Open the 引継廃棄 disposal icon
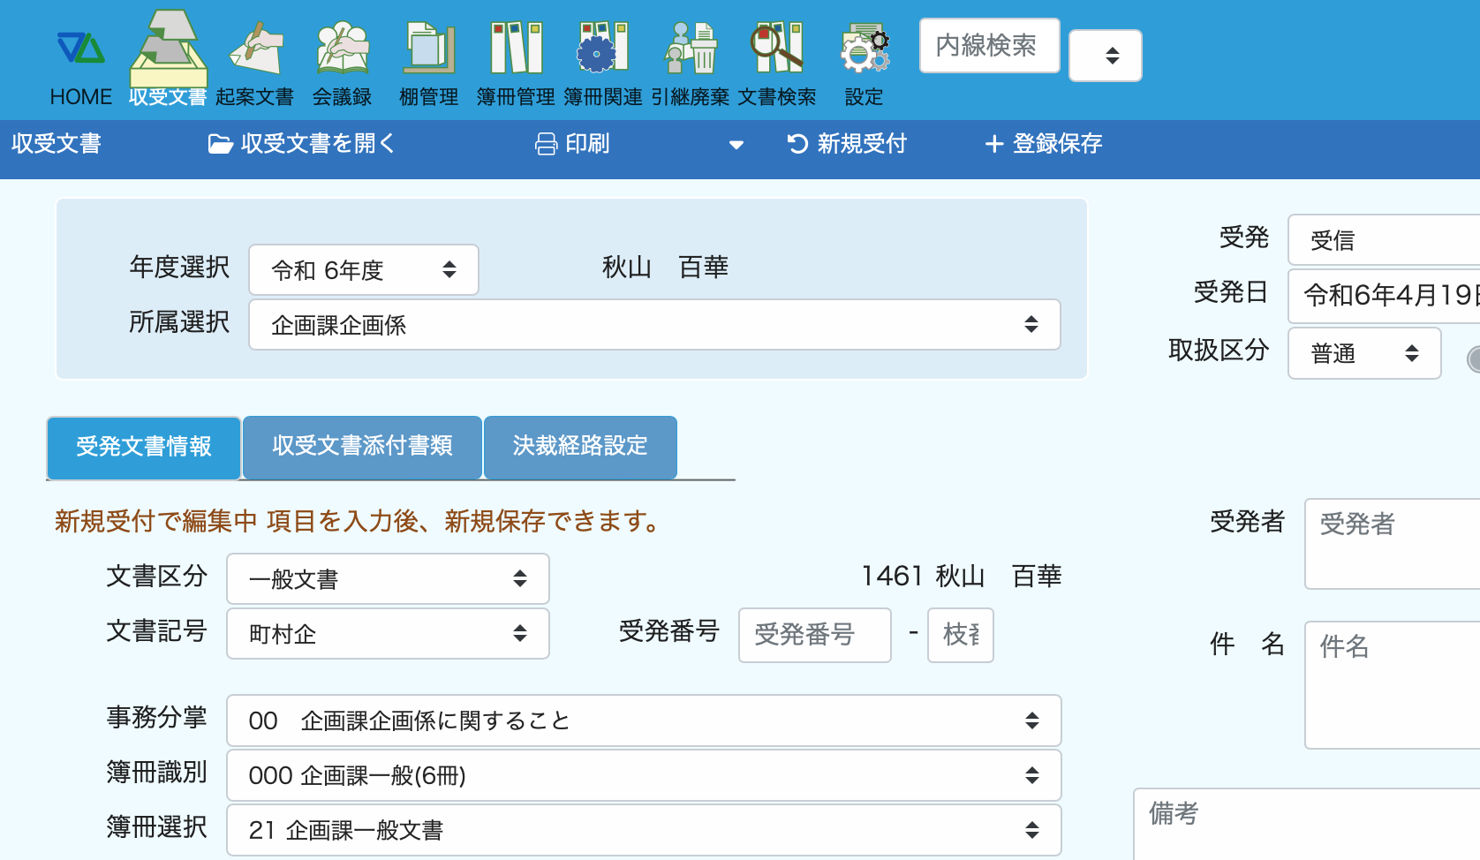The image size is (1480, 860). click(690, 48)
